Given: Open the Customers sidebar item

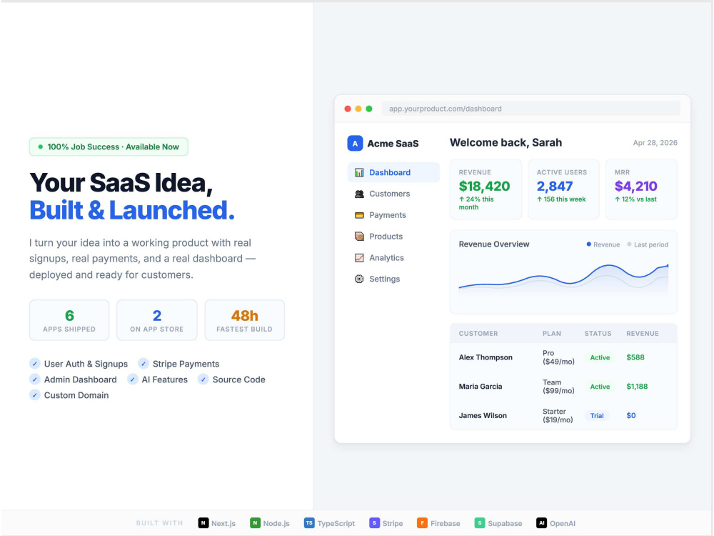Looking at the screenshot, I should click(393, 194).
